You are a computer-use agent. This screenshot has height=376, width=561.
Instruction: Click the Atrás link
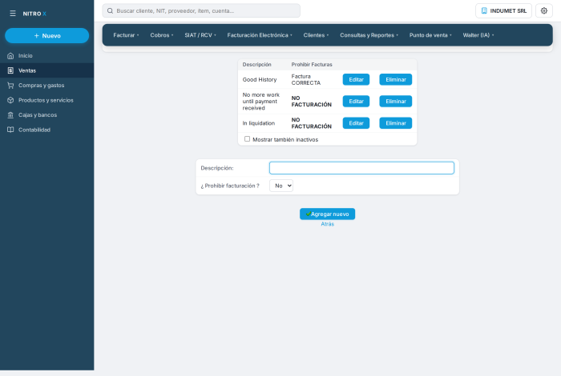[x=327, y=224]
